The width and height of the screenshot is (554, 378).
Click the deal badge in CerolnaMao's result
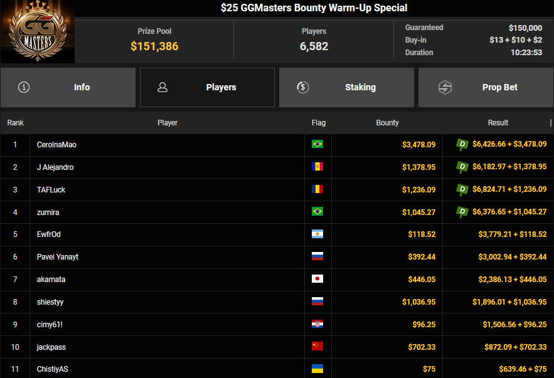[x=462, y=145]
